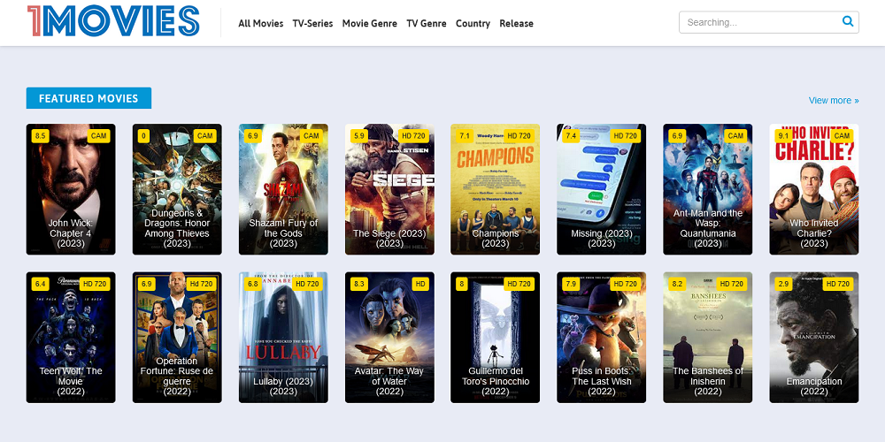This screenshot has width=885, height=442.
Task: Click the 8.5 rating badge on John Wick
Action: pyautogui.click(x=41, y=136)
